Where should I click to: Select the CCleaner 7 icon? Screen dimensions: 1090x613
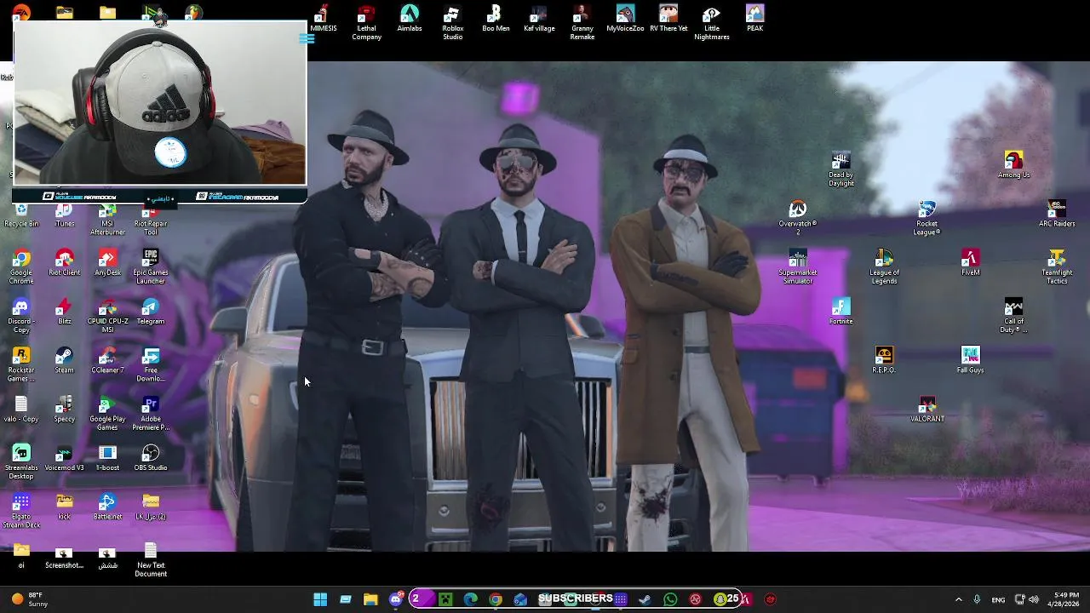107,359
